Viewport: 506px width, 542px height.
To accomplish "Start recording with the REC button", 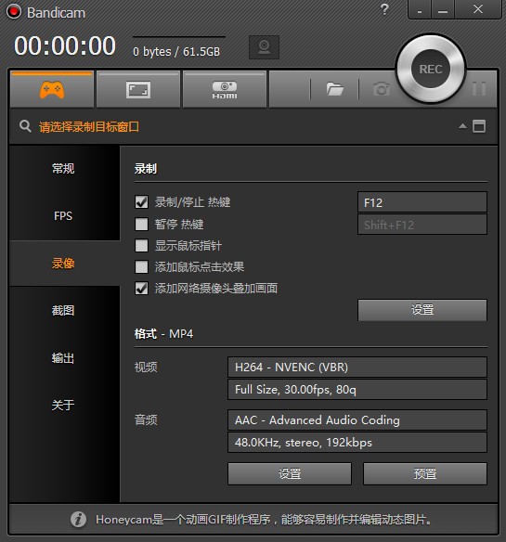I will pos(431,69).
